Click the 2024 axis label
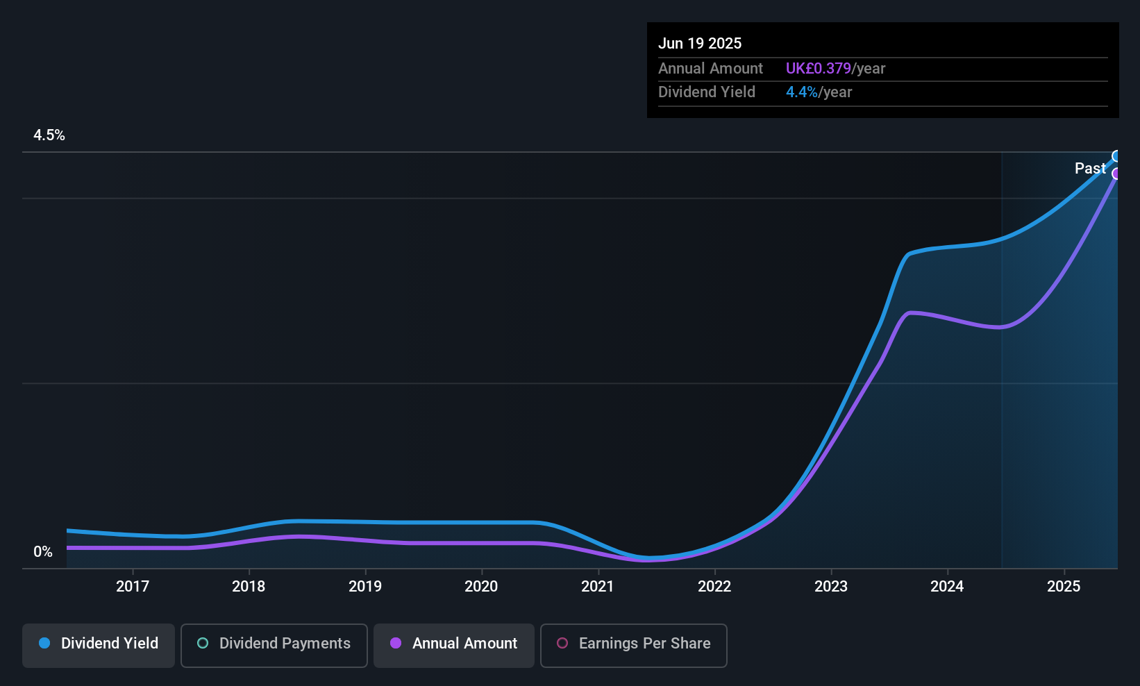The width and height of the screenshot is (1140, 686). tap(947, 587)
